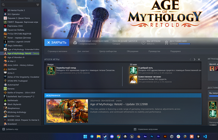218x140 pixels.
Task: Open the Поддержка tab
Action: point(175,51)
